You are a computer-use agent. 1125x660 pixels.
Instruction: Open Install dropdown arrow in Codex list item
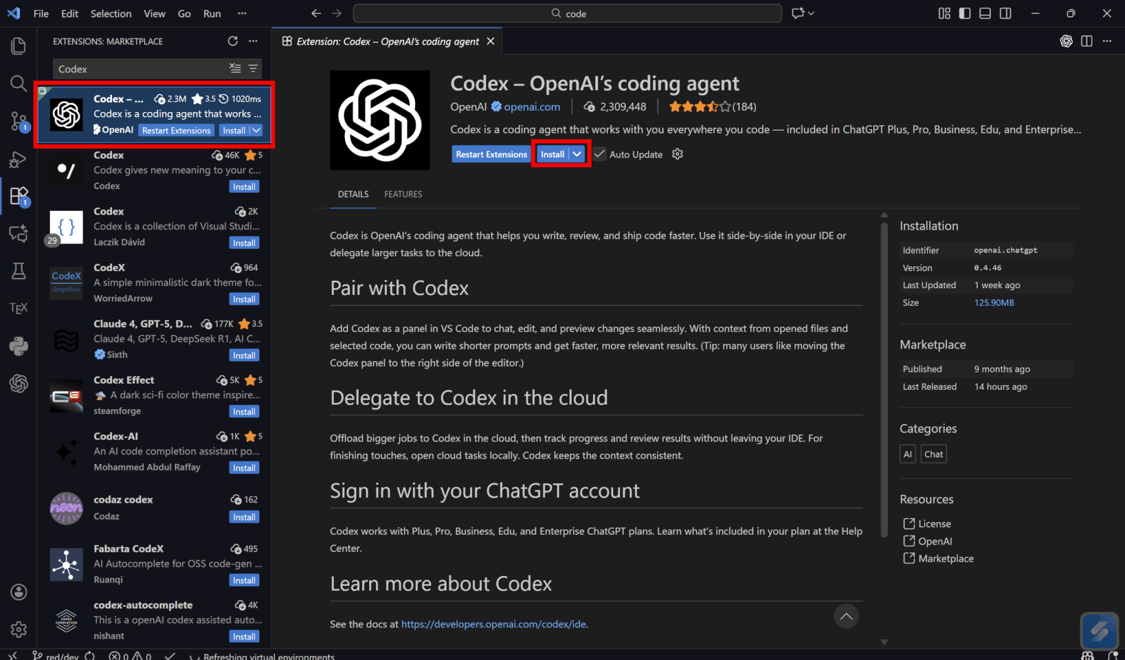point(256,130)
